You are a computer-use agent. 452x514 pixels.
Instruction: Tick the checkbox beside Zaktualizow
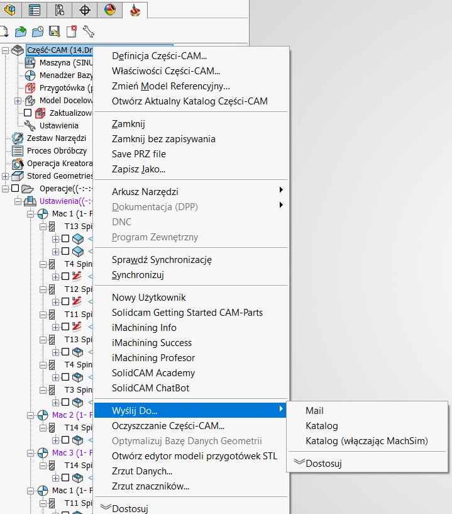pos(28,113)
